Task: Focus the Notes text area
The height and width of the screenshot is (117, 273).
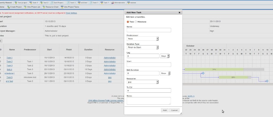Action: 149,101
